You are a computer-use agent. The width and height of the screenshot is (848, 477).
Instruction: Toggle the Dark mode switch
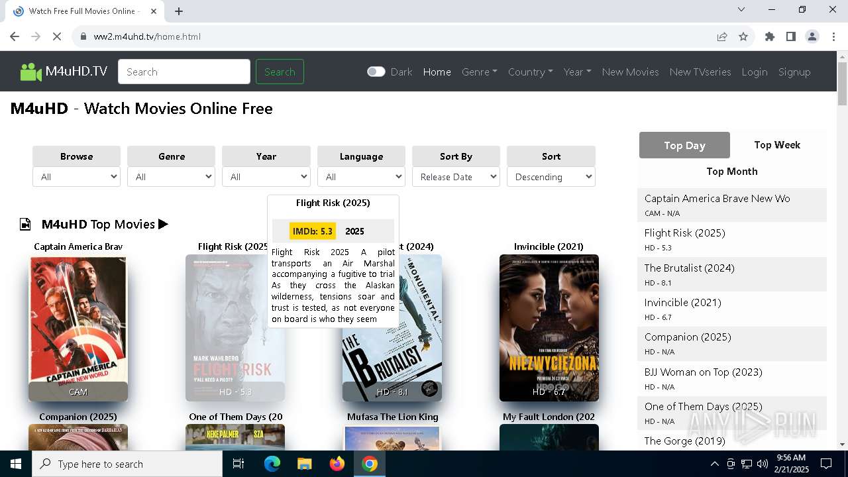click(376, 72)
